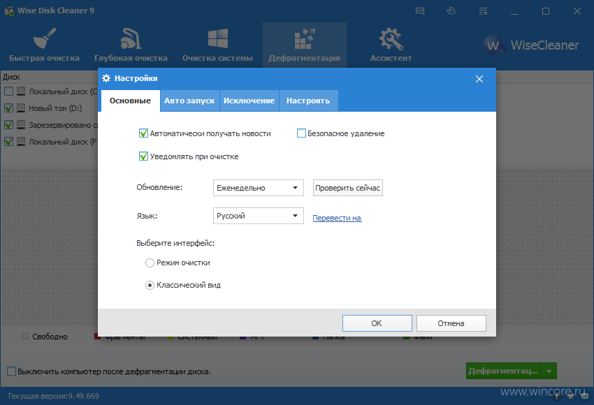Viewport: 594px width, 405px height.
Task: Uncheck the Локальный диск (F drive checkbox
Action: pos(8,142)
